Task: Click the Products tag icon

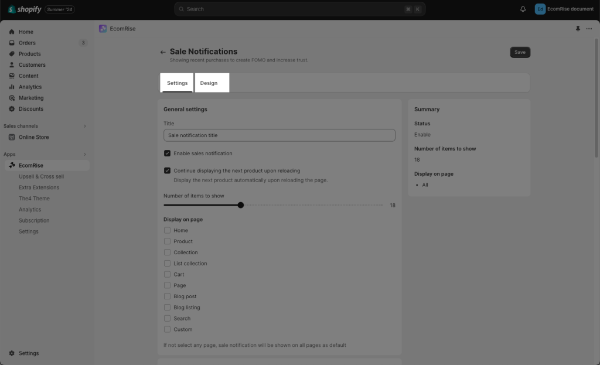Action: pos(12,54)
